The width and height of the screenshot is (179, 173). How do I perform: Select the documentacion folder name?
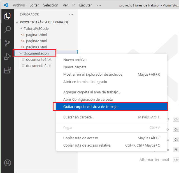[x=36, y=53]
